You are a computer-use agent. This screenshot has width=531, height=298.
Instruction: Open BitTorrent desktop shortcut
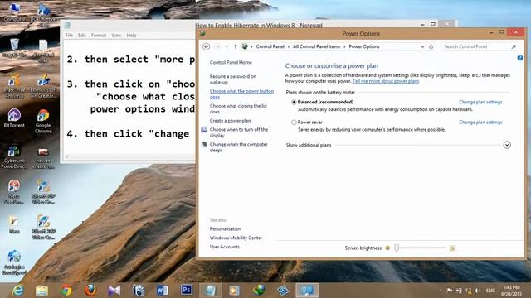click(x=14, y=118)
